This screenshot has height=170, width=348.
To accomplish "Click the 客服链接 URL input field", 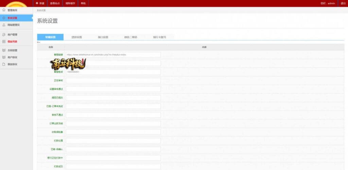I will coord(113,54).
